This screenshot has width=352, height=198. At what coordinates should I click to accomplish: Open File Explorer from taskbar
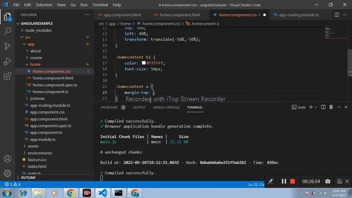(38, 193)
